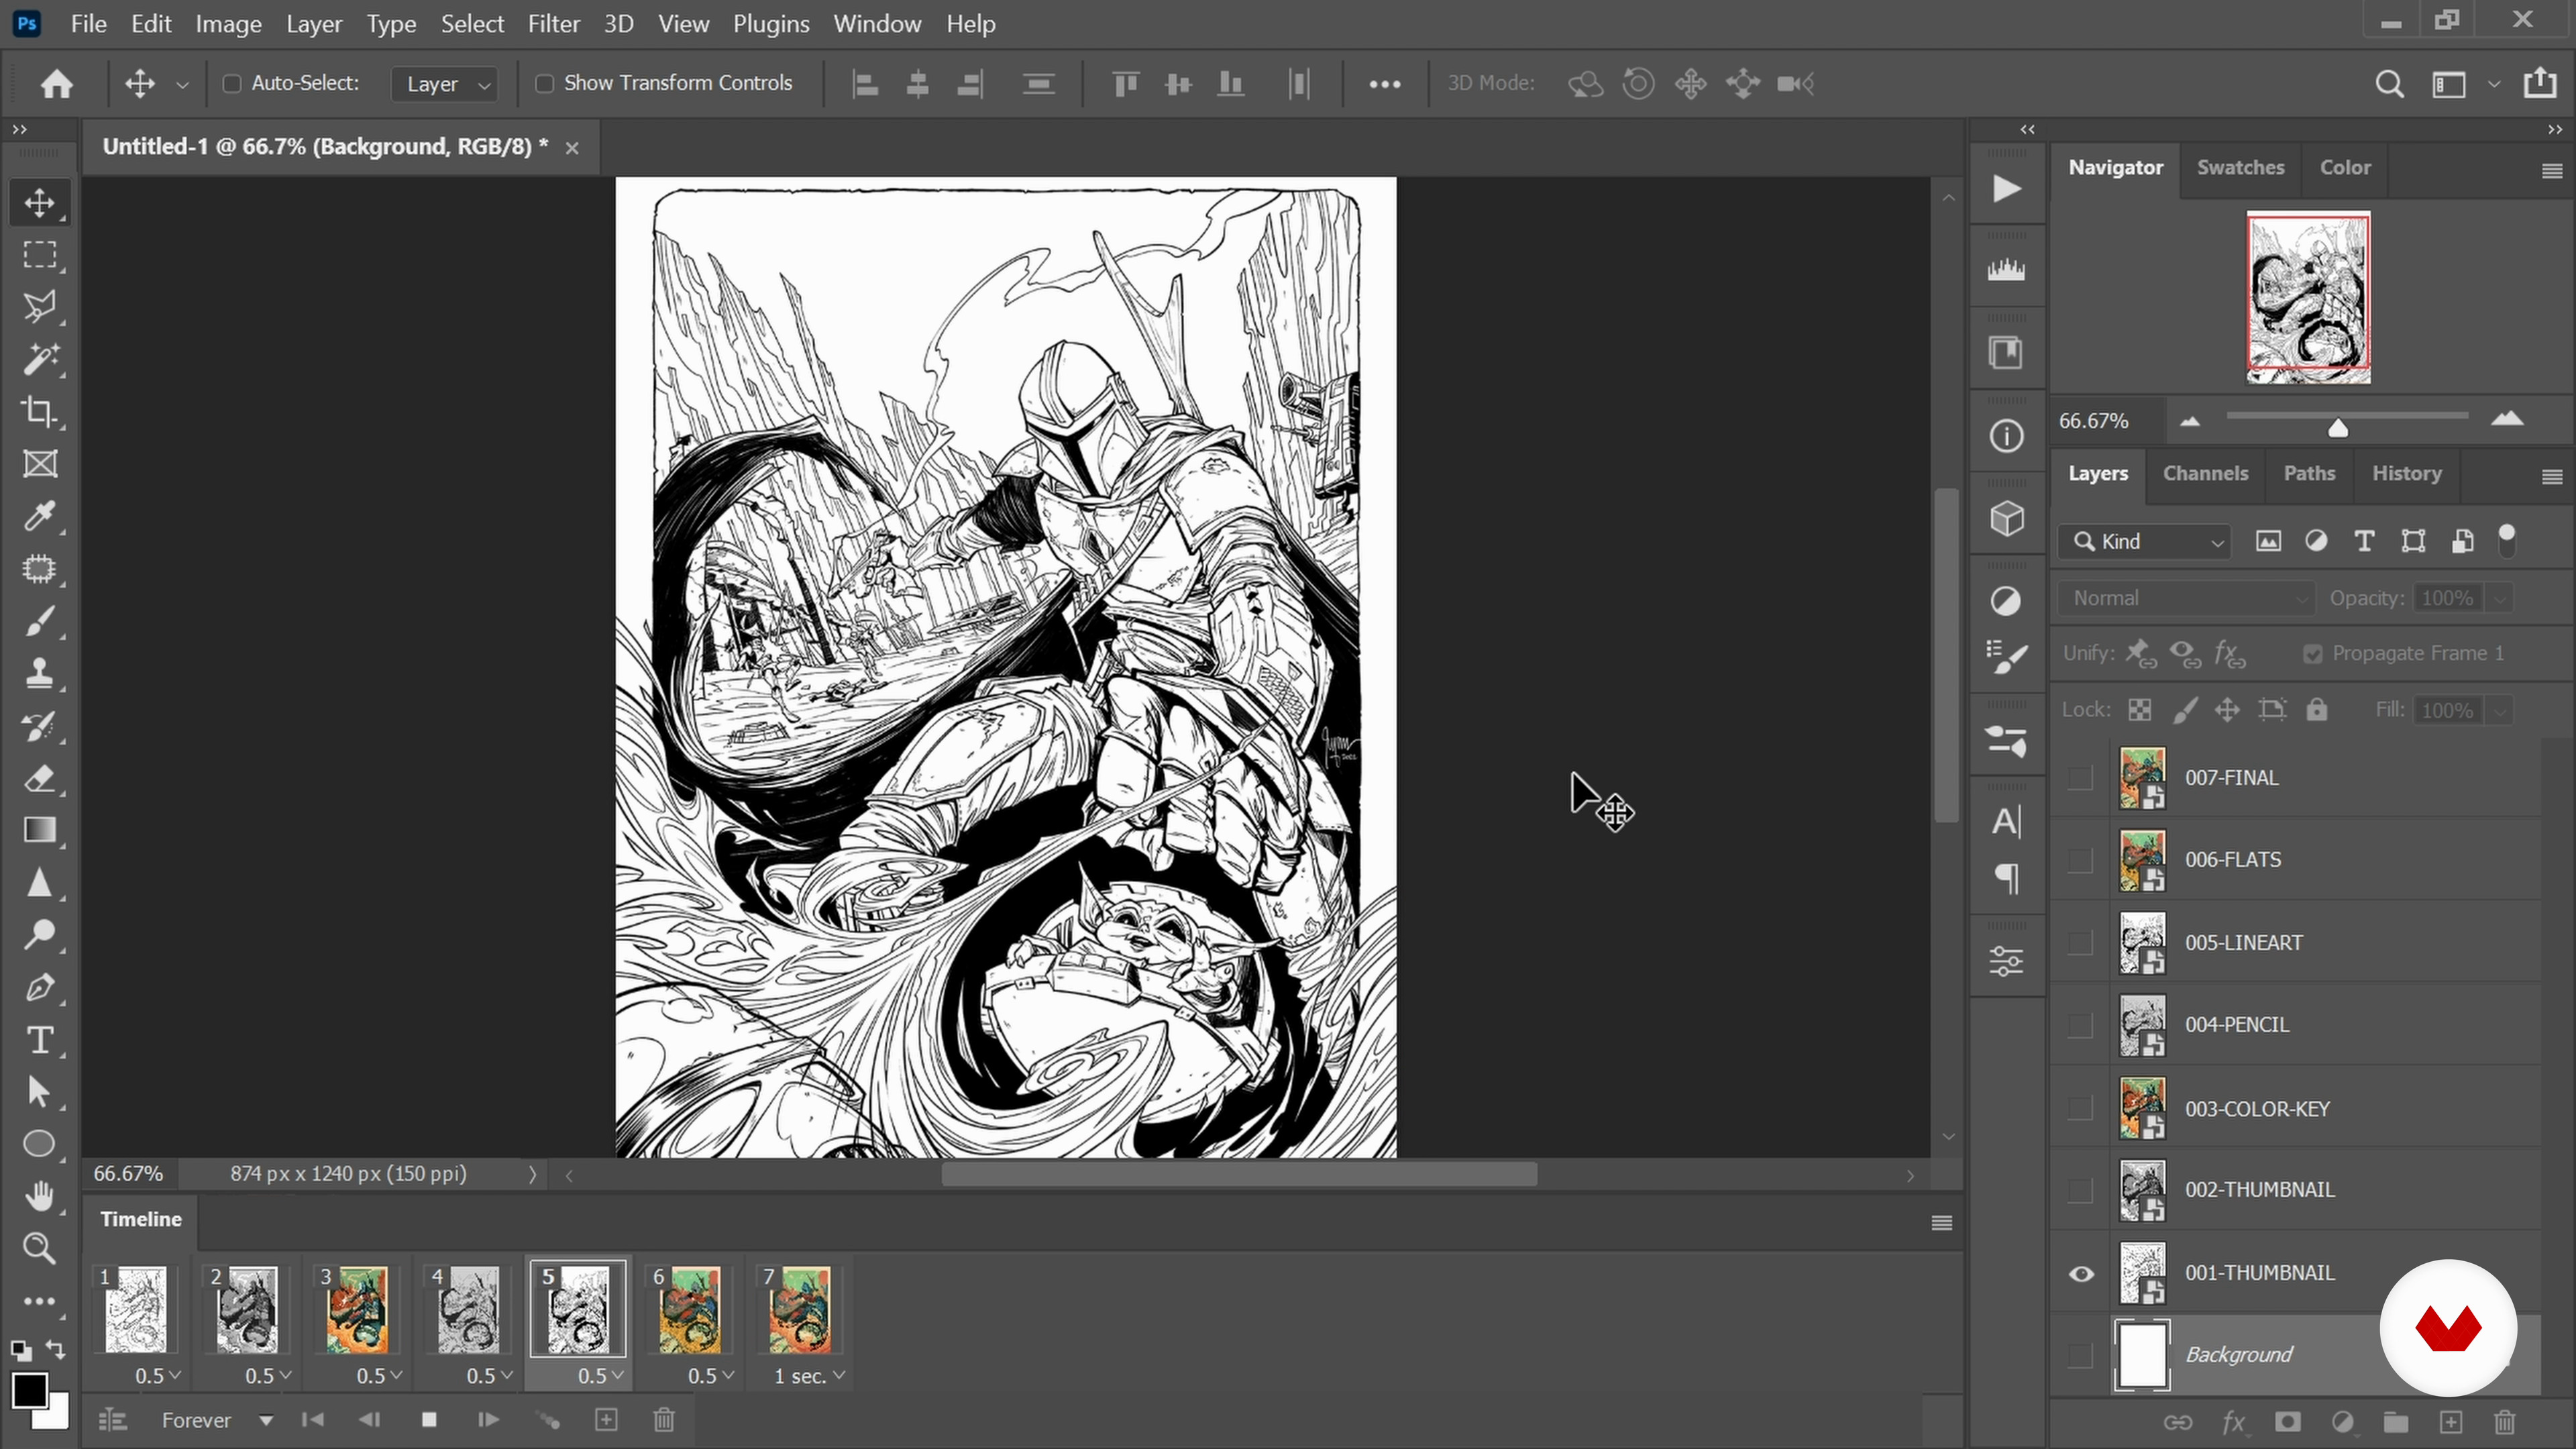Click the 66.67% Navigator zoom field
Image resolution: width=2576 pixels, height=1449 pixels.
[2108, 422]
